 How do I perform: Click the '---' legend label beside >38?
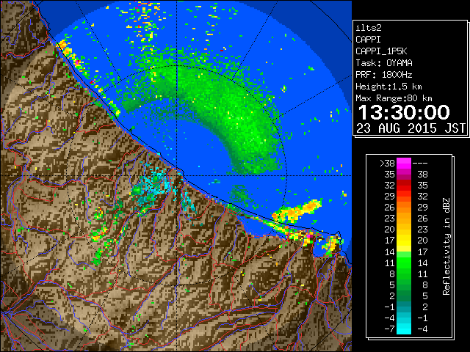tap(420, 163)
